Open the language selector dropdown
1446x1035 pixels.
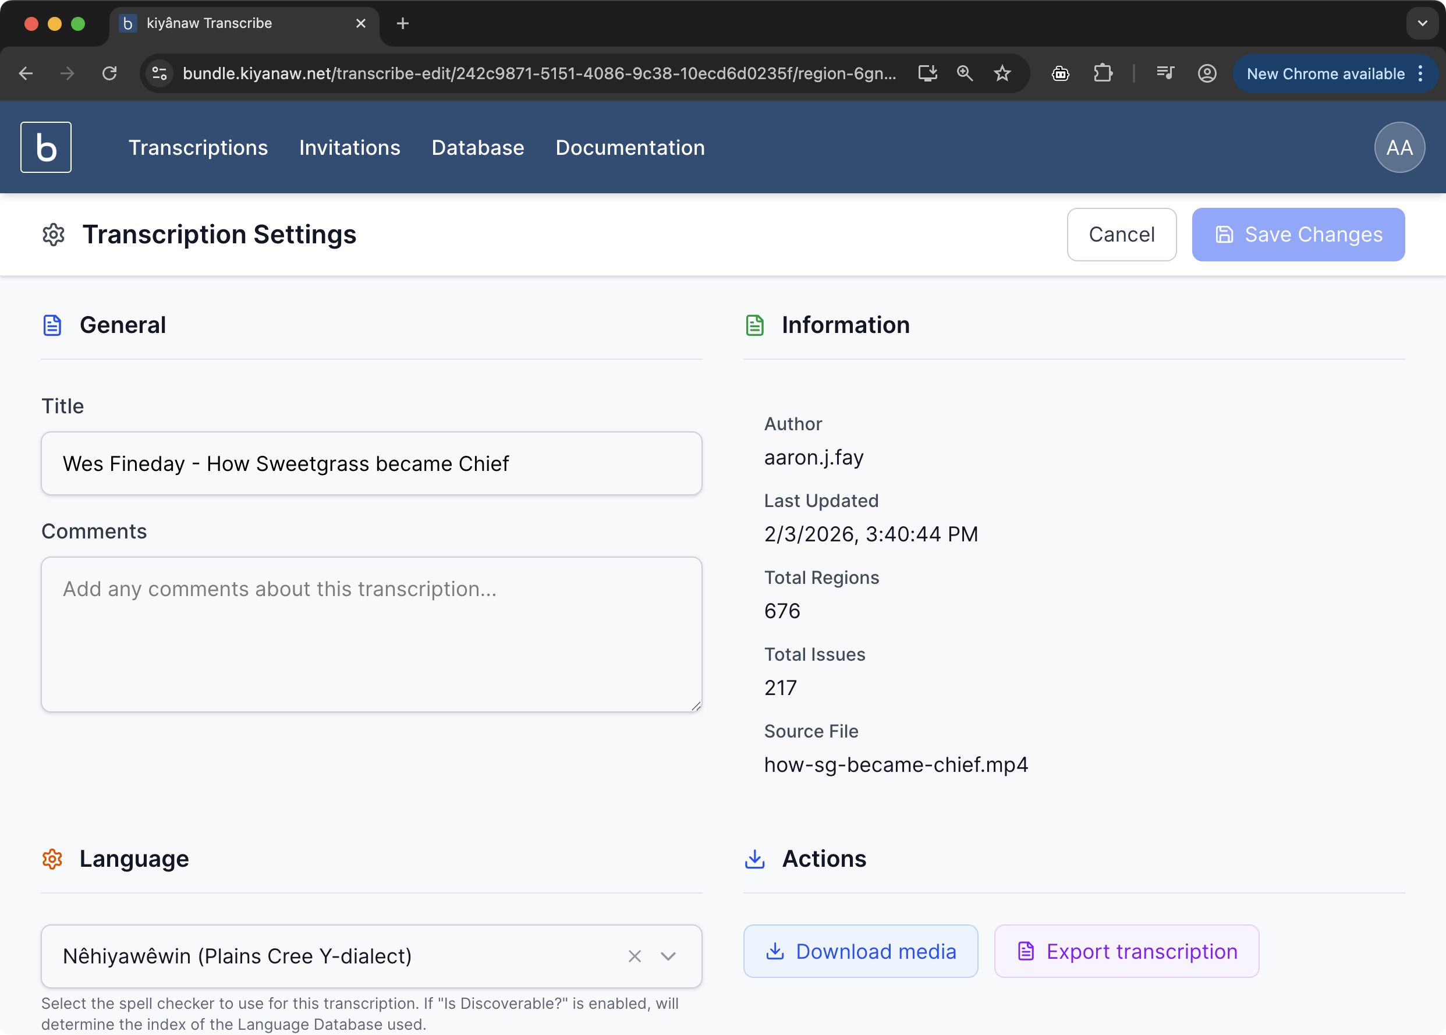668,956
